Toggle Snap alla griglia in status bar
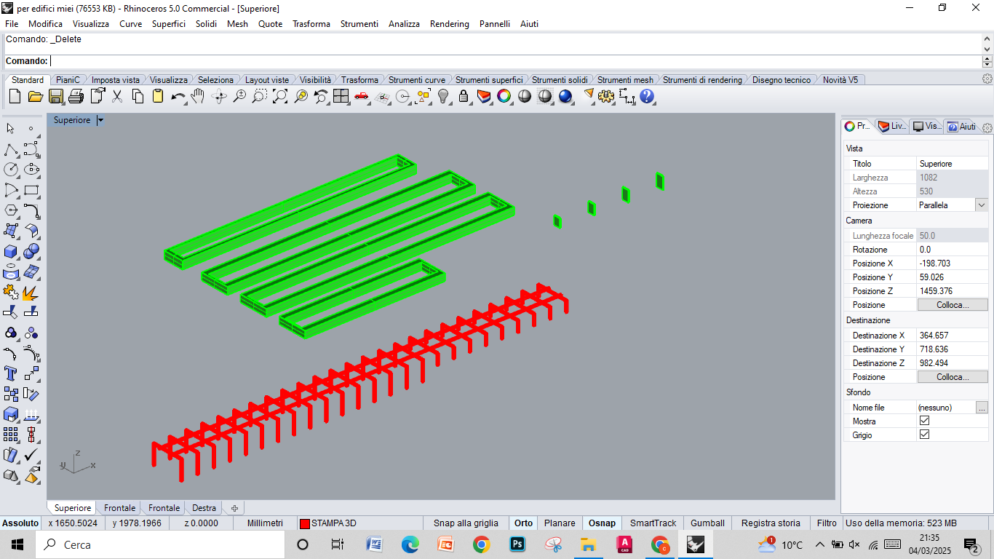The height and width of the screenshot is (559, 994). pyautogui.click(x=466, y=523)
